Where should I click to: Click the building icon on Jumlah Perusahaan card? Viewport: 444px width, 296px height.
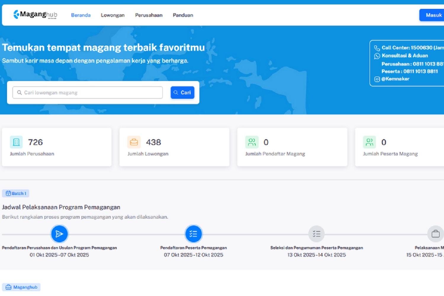(17, 142)
